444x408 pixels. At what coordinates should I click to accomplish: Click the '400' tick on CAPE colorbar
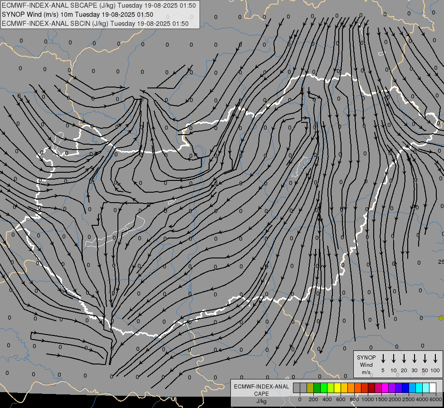tap(327, 399)
